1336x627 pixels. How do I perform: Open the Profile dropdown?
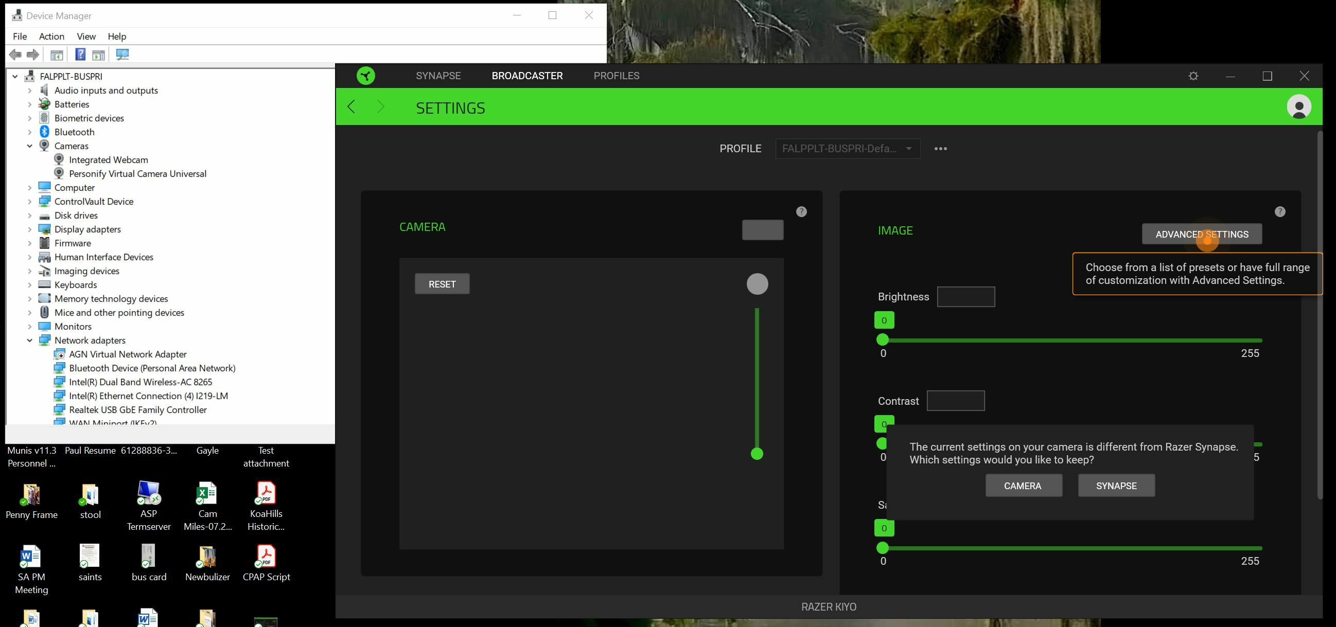tap(848, 149)
